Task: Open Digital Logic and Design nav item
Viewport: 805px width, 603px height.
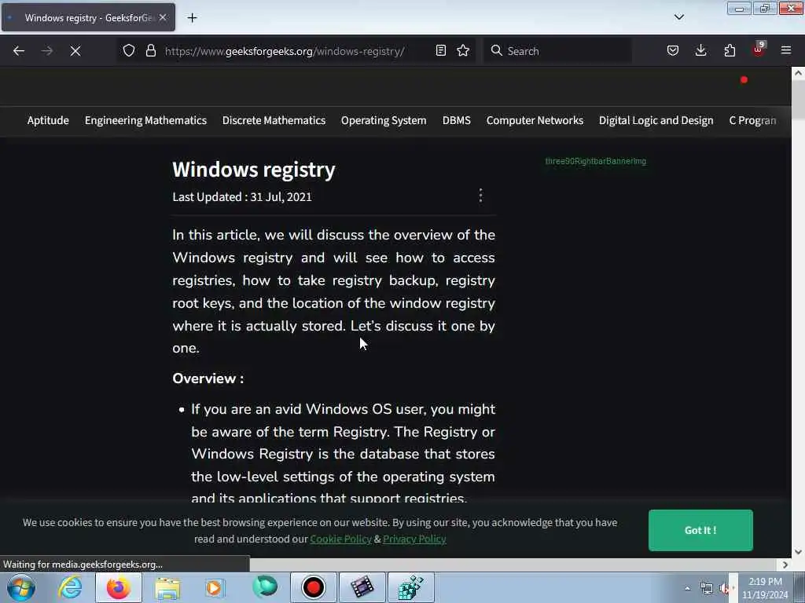Action: click(656, 120)
